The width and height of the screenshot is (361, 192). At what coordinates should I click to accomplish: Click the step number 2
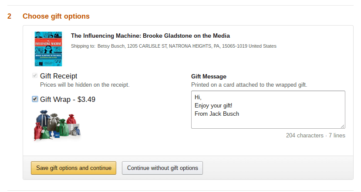click(x=9, y=16)
